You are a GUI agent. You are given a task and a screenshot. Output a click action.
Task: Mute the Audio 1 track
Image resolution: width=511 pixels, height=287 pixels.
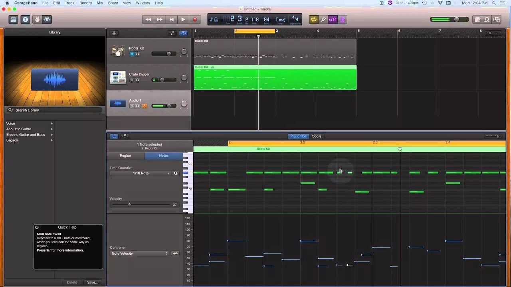point(132,106)
